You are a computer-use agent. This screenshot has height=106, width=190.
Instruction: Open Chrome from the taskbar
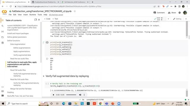pos(100,104)
